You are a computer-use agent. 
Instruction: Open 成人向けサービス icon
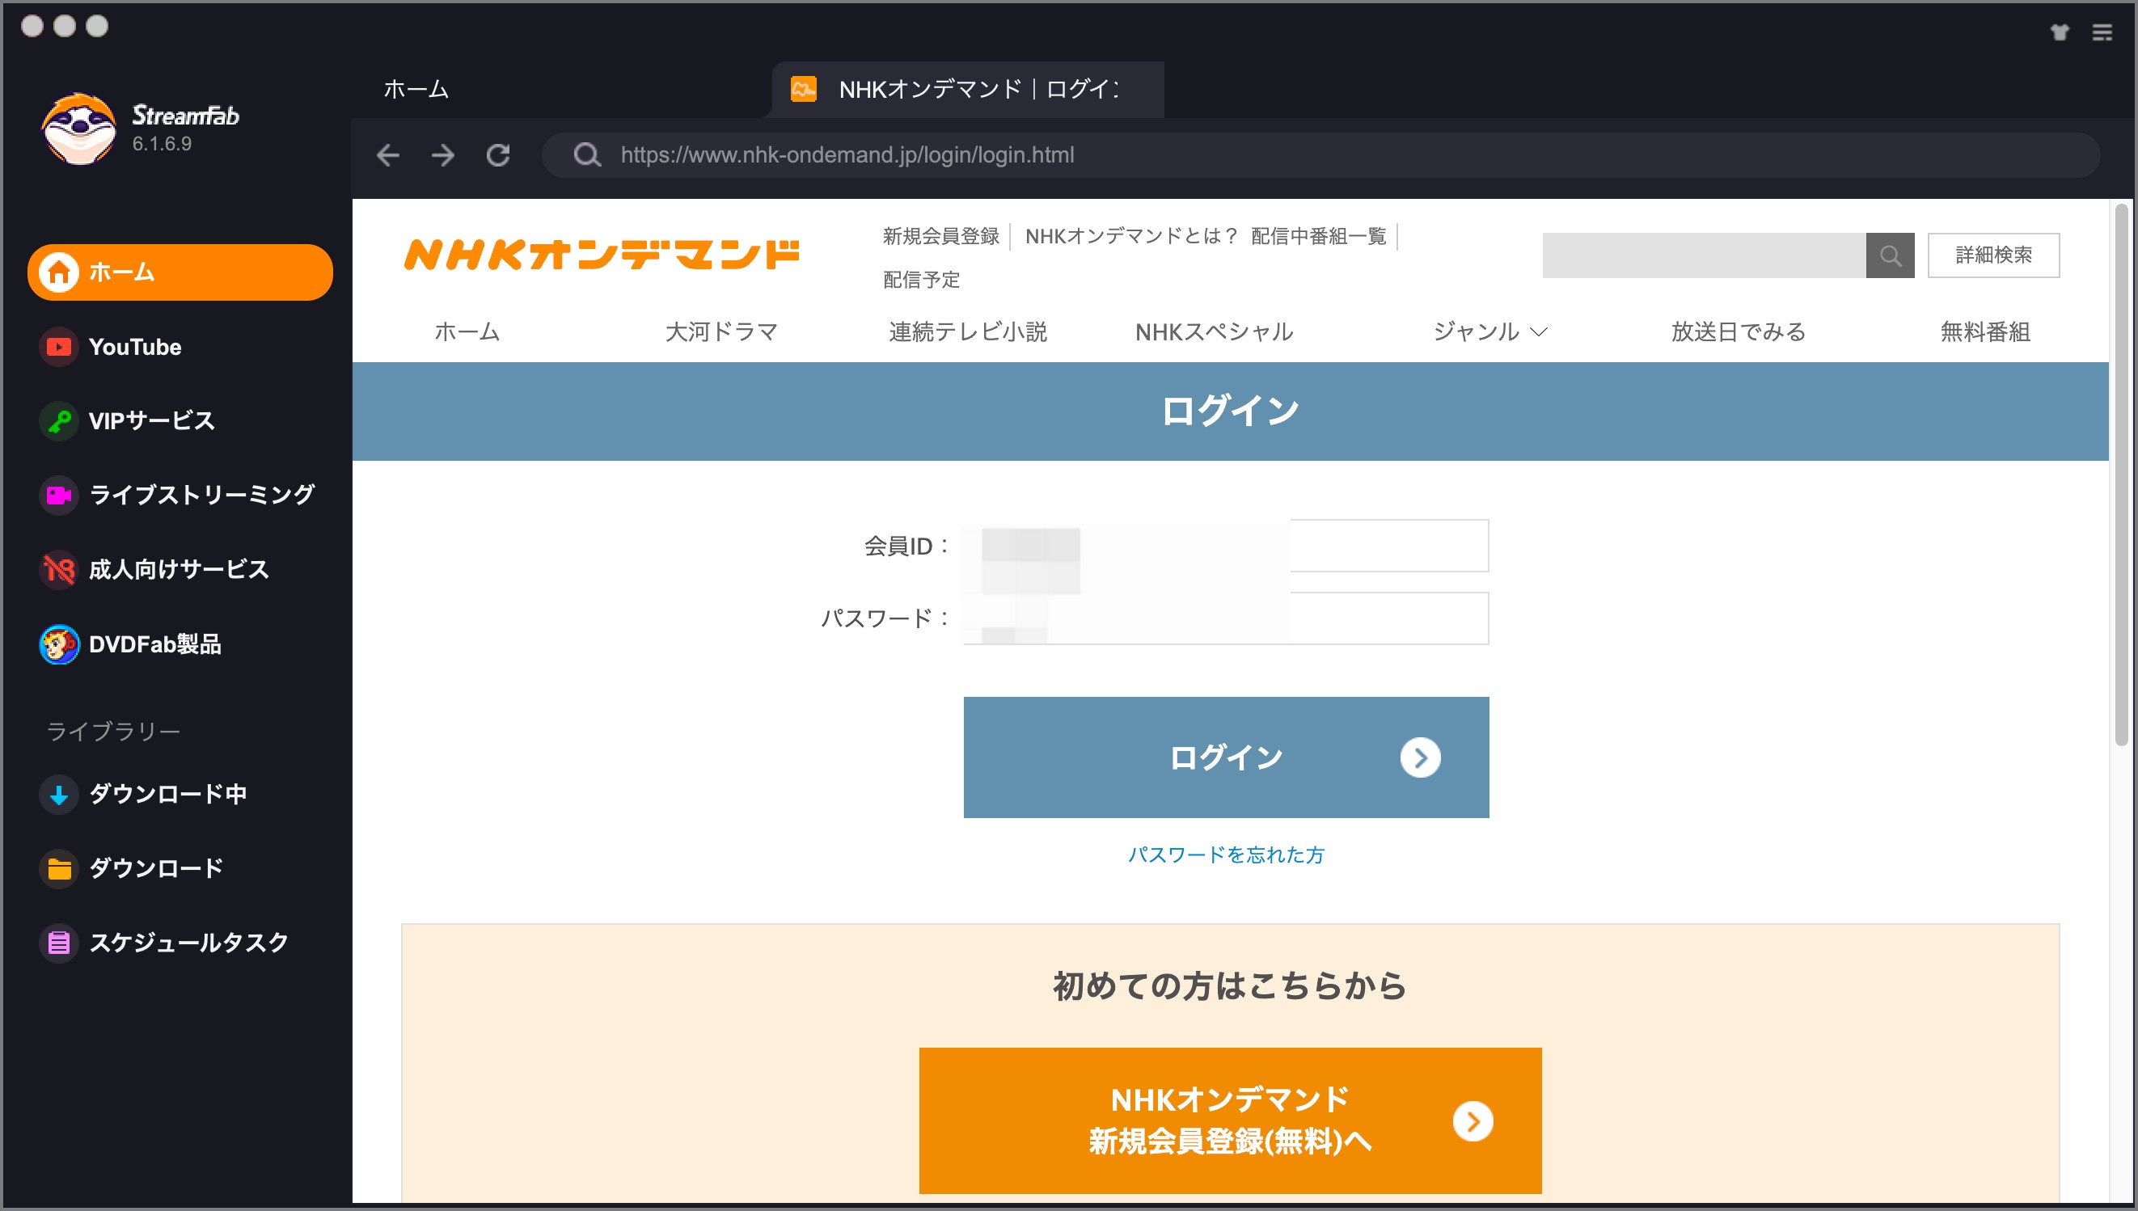(x=59, y=570)
